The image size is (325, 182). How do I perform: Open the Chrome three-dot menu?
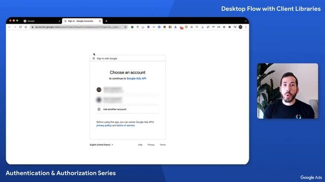pyautogui.click(x=246, y=27)
